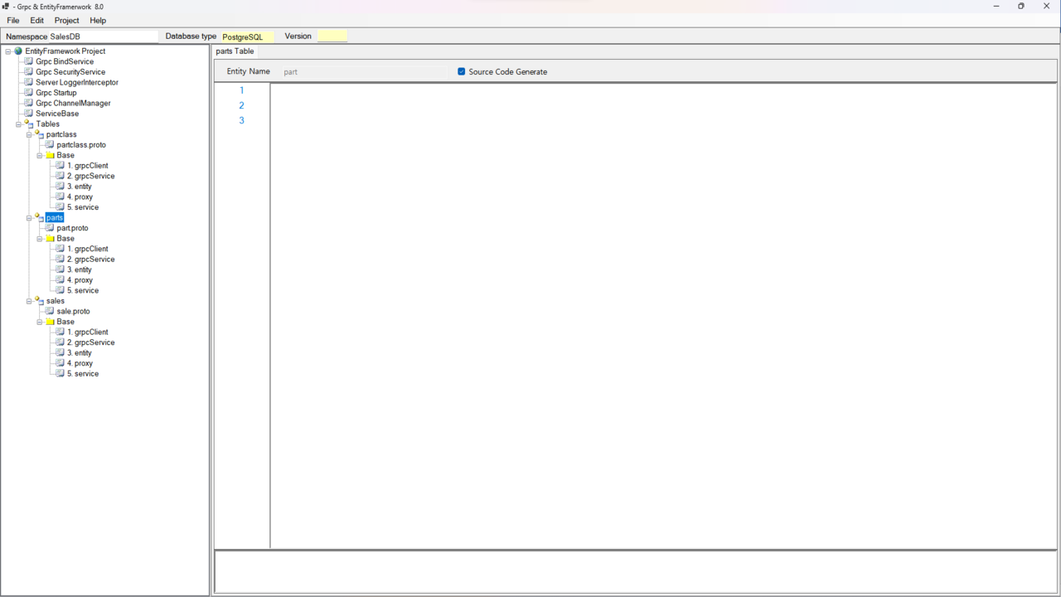Open the File menu
Viewport: 1061px width, 597px height.
coord(13,21)
